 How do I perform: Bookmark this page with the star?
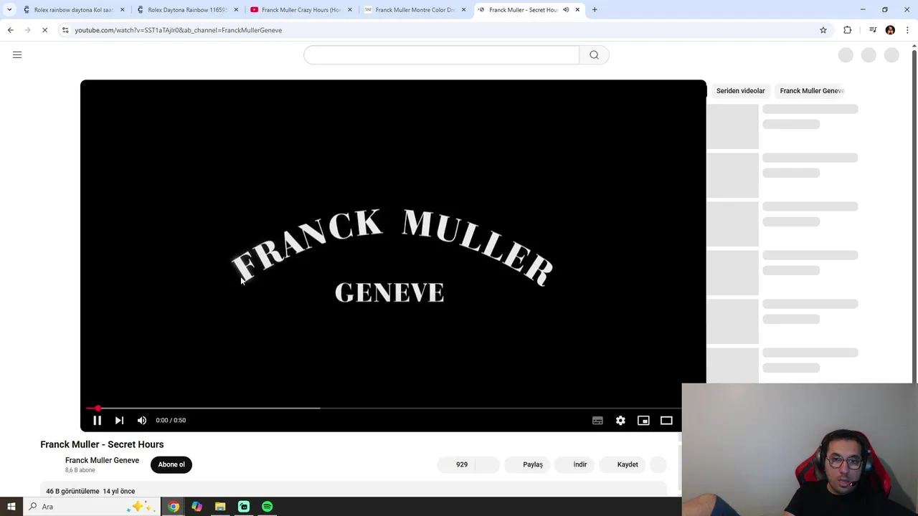[823, 30]
